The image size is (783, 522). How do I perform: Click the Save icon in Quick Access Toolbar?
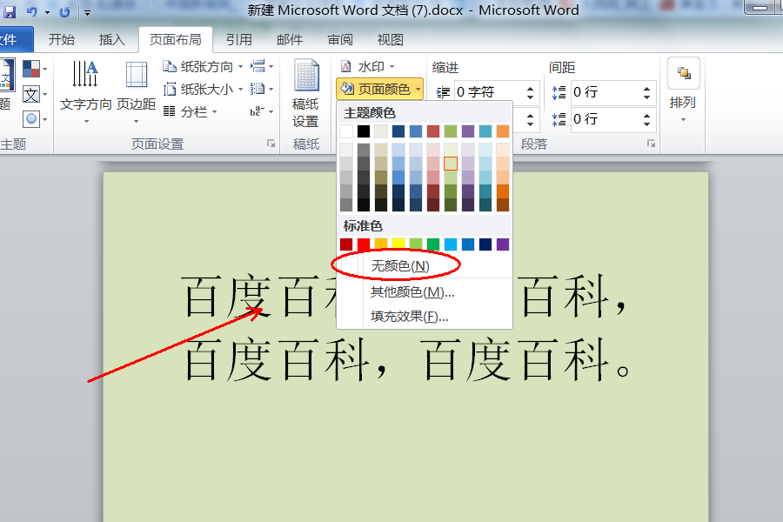(x=9, y=10)
